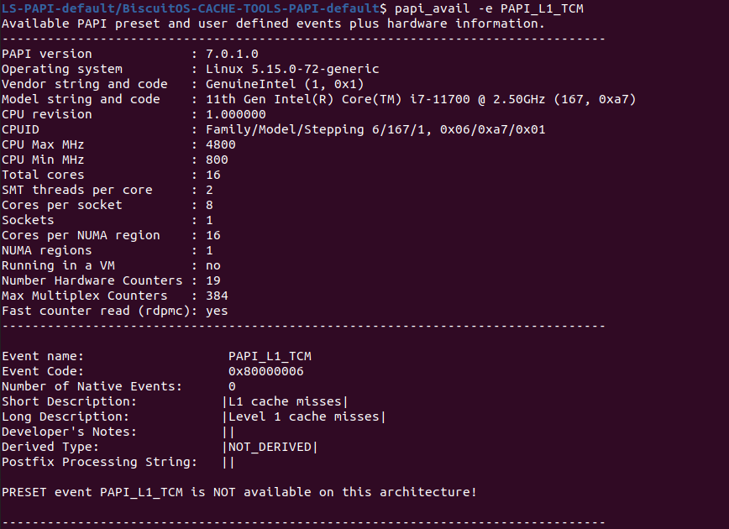The image size is (729, 529).
Task: Click the CPU Max MHz value 4800
Action: tap(221, 144)
